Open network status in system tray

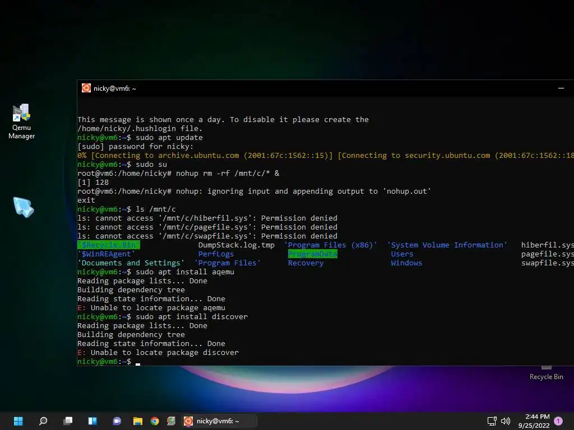pos(492,421)
